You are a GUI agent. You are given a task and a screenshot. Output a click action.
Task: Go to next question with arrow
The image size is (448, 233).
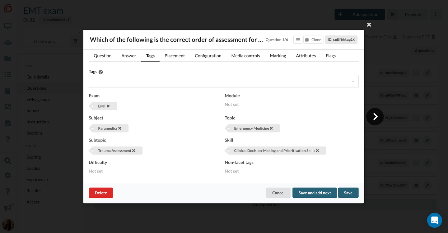click(x=375, y=117)
